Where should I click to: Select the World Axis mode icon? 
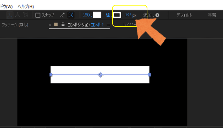(18, 15)
